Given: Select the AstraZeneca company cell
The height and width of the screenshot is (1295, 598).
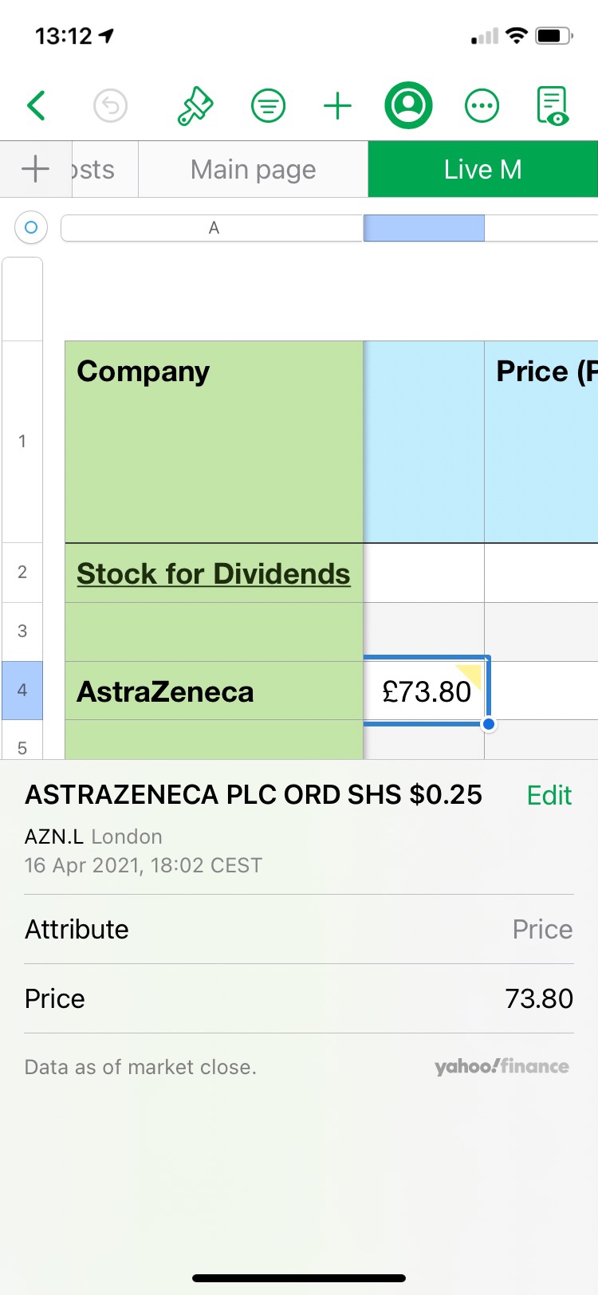Looking at the screenshot, I should click(213, 691).
